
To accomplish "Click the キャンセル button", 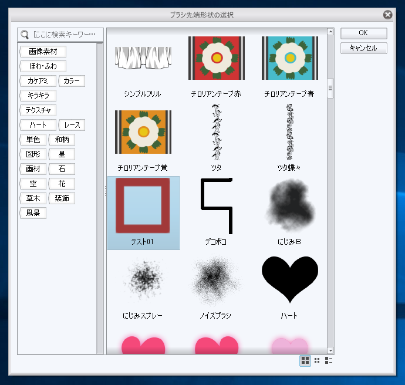I will pyautogui.click(x=364, y=48).
